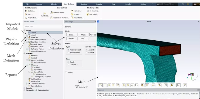Select Initialization in the outline tree

coord(35,81)
